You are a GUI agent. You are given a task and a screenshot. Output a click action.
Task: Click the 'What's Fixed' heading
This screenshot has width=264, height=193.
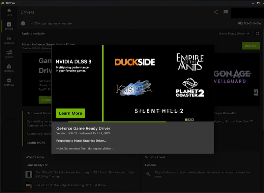155,157
